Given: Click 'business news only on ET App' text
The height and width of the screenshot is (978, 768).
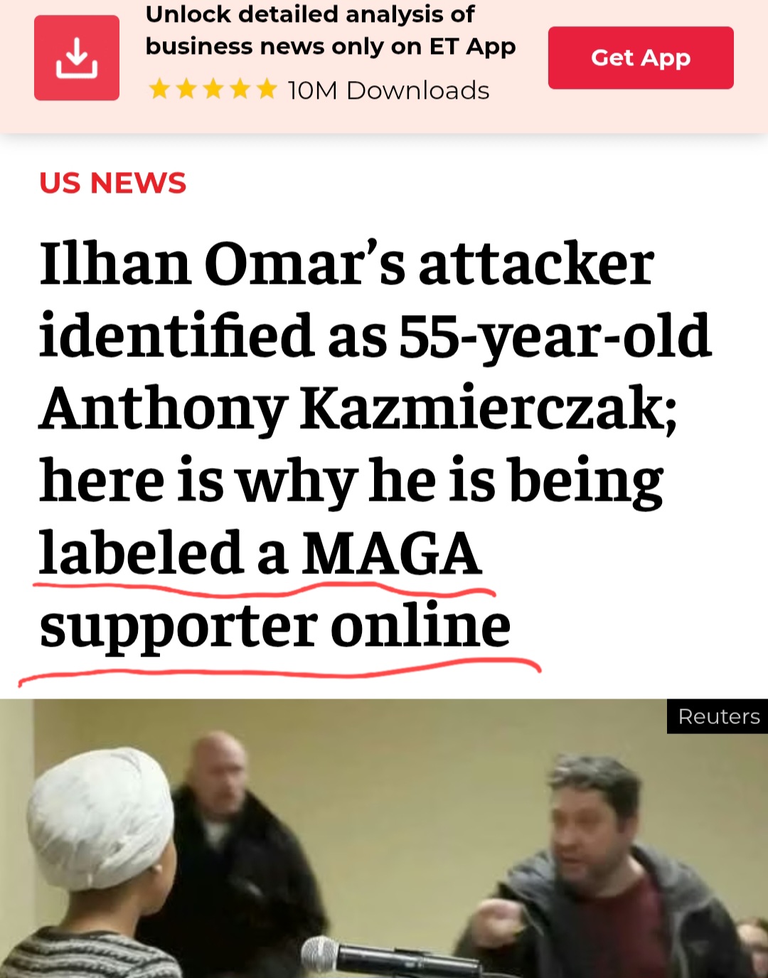Looking at the screenshot, I should point(331,46).
